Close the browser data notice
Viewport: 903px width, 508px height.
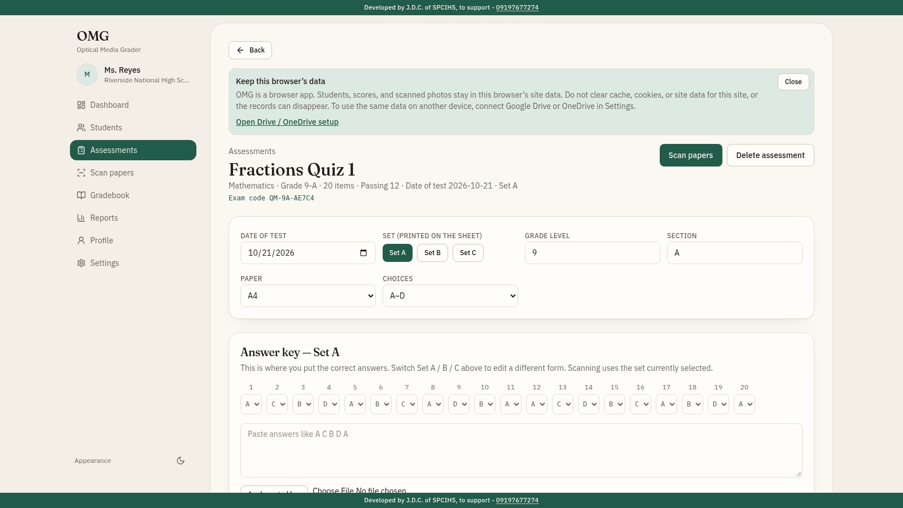tap(793, 82)
